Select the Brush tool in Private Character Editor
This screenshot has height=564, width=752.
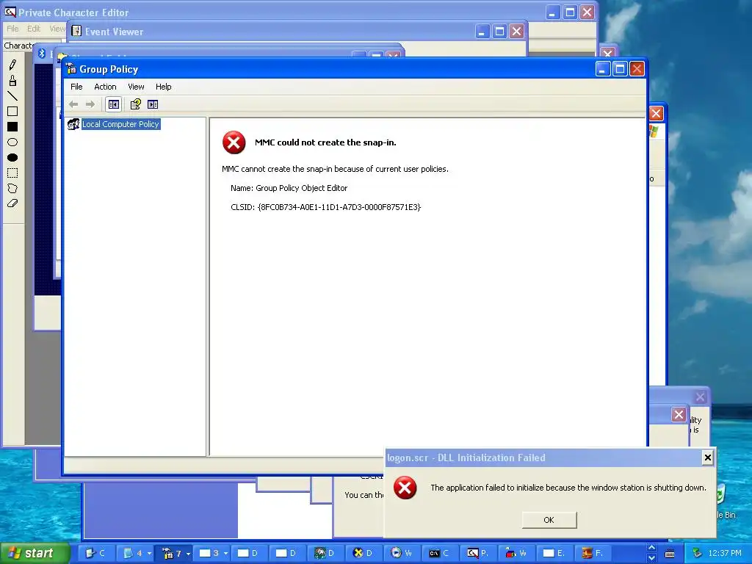point(12,80)
